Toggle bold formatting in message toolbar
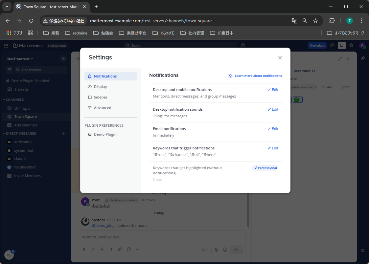The image size is (369, 264). point(84,249)
